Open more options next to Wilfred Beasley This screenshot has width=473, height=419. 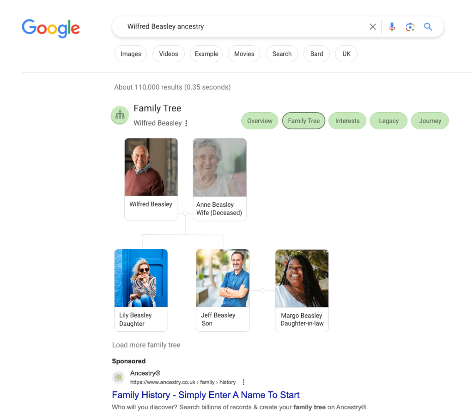click(187, 123)
